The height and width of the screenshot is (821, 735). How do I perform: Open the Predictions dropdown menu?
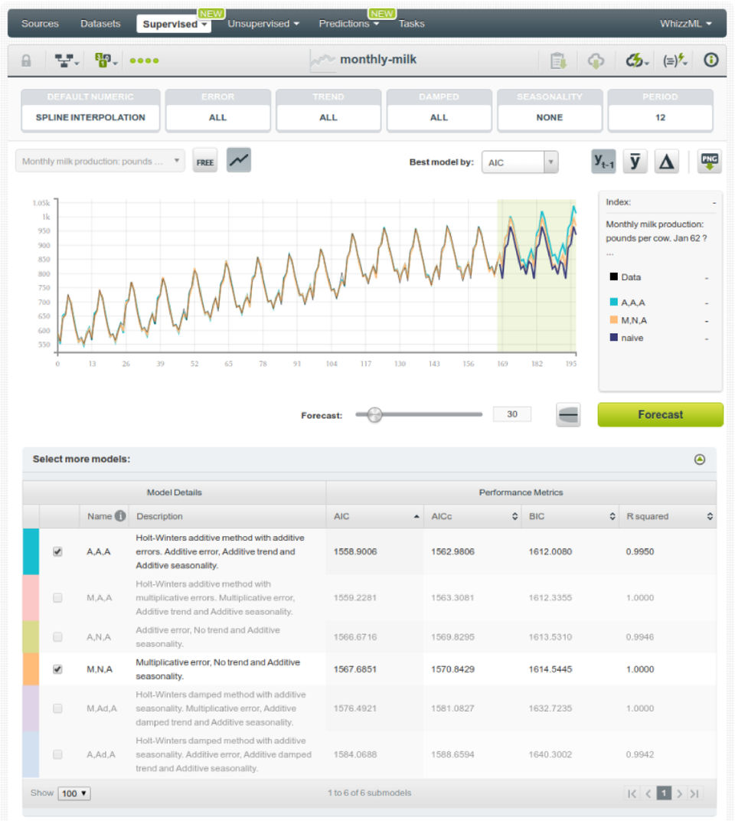pos(348,24)
